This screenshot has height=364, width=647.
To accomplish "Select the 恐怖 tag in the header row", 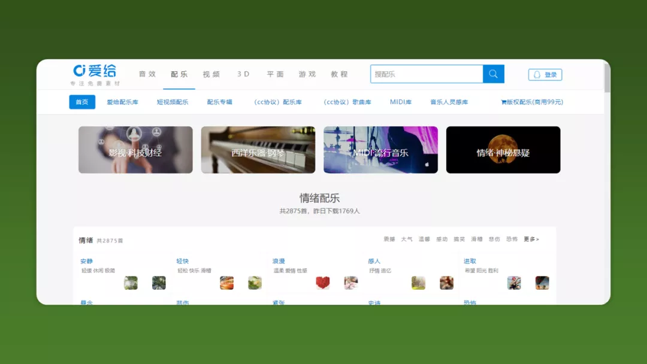I will 512,239.
